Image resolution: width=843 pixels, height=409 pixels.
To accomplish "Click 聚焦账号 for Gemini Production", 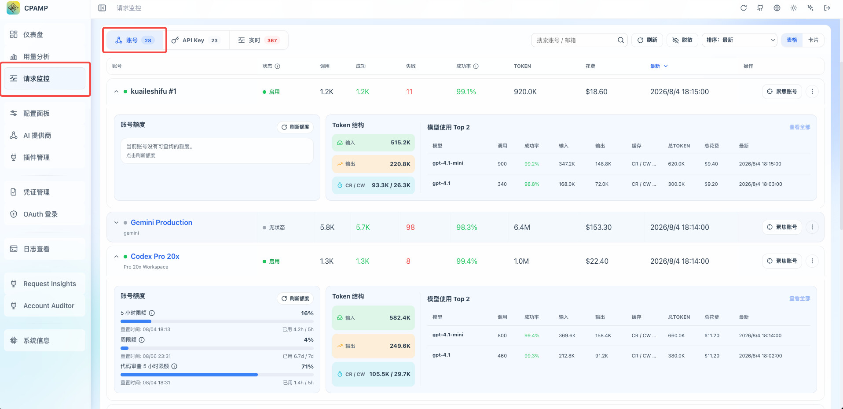I will coord(782,227).
